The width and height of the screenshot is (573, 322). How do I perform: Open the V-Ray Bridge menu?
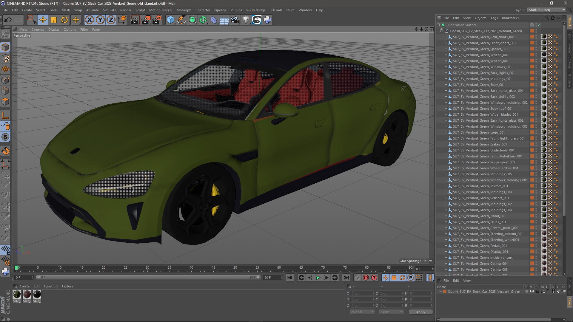point(256,10)
